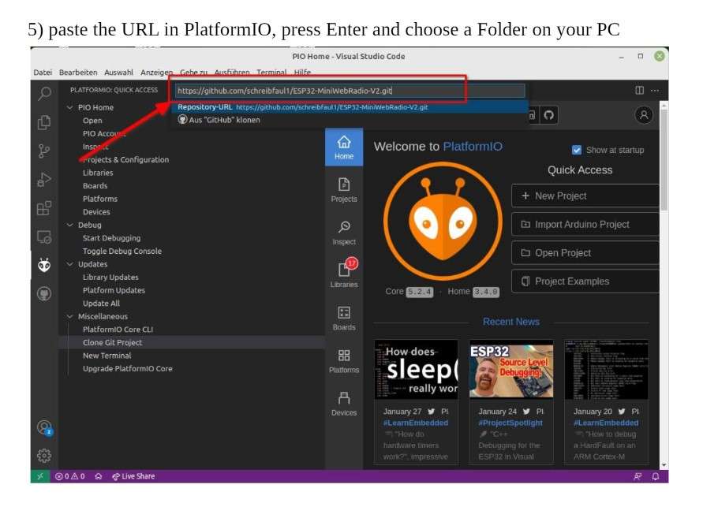The image size is (703, 518).
Task: Click the New Project button
Action: [x=585, y=196]
